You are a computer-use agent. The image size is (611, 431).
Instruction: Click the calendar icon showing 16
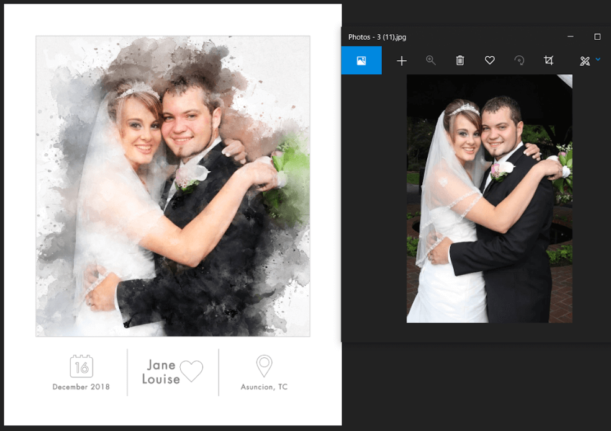point(81,367)
